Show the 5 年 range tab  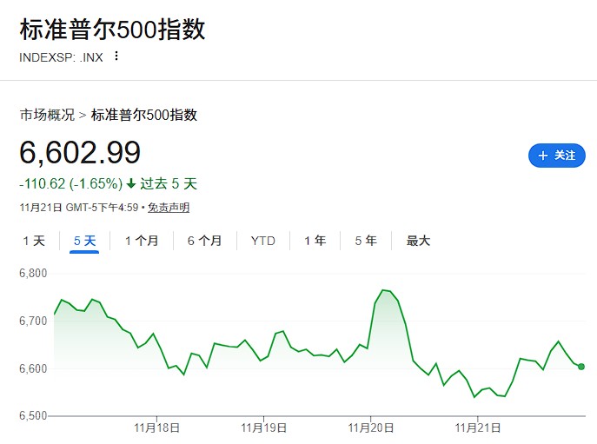coord(365,241)
